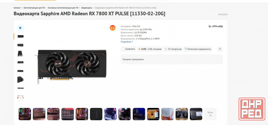Go to Комплектующие для ПК breadcrumb
This screenshot has width=268, height=125.
click(x=34, y=8)
